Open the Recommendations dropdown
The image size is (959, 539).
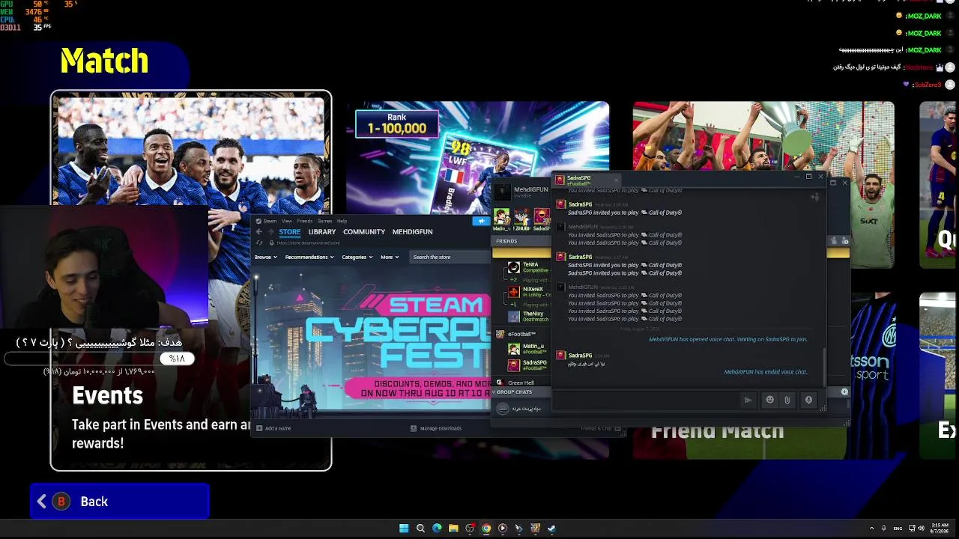[309, 257]
